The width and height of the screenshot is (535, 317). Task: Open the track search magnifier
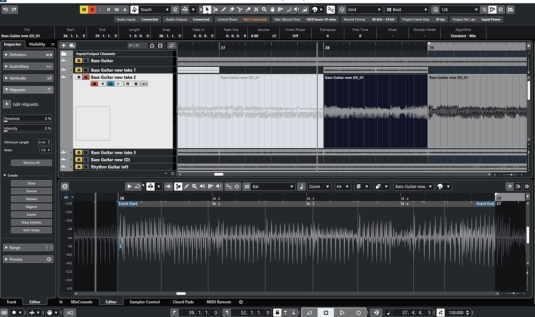coord(170,46)
